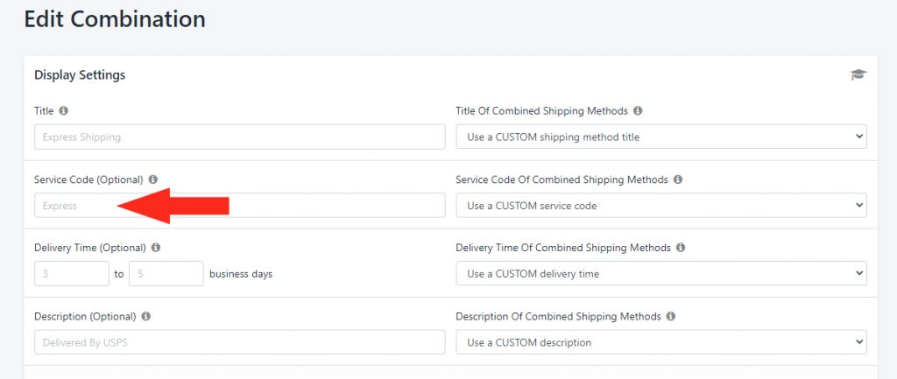Click info icon for Delivery Time Of Combined Shipping Methods
The width and height of the screenshot is (897, 379).
681,248
